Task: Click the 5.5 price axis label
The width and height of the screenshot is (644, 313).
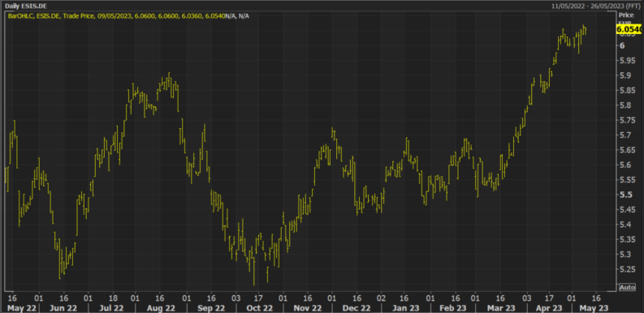Action: (x=625, y=195)
